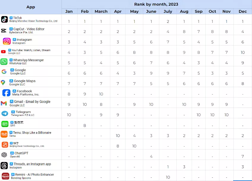
Task: Click the Gmail app icon
Action: pyautogui.click(x=4, y=103)
